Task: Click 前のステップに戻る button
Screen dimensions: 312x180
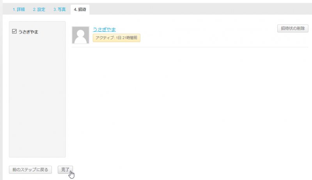Action: [30, 169]
